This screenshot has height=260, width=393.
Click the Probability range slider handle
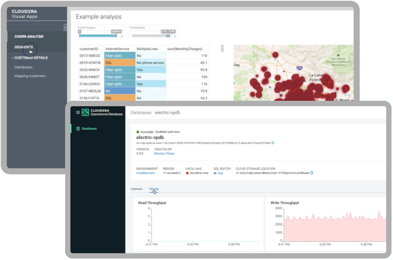point(168,36)
